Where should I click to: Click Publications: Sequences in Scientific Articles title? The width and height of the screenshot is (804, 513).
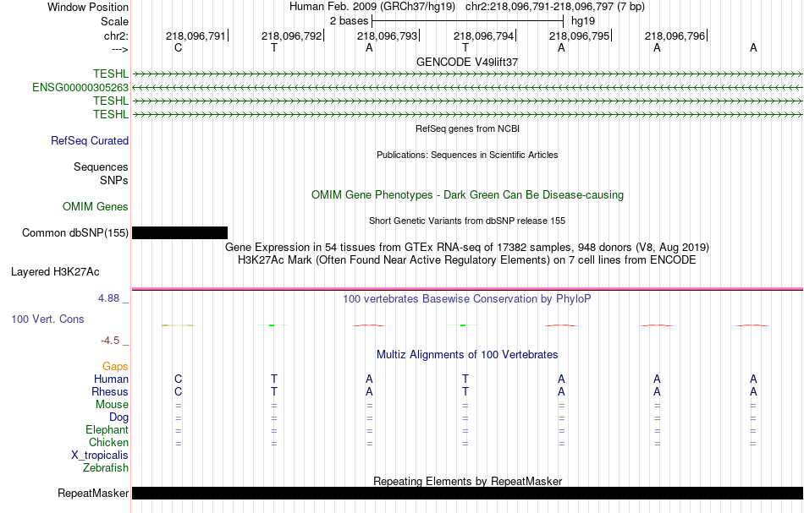(467, 155)
